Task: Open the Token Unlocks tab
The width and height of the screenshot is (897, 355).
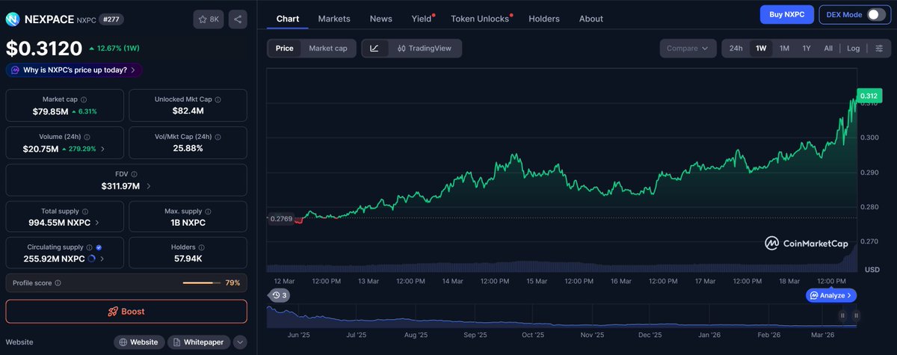Action: tap(480, 19)
